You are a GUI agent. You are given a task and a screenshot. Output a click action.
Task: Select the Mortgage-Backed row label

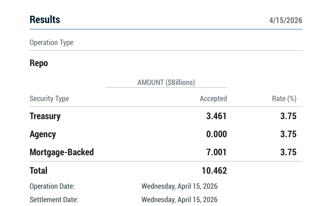click(x=62, y=152)
